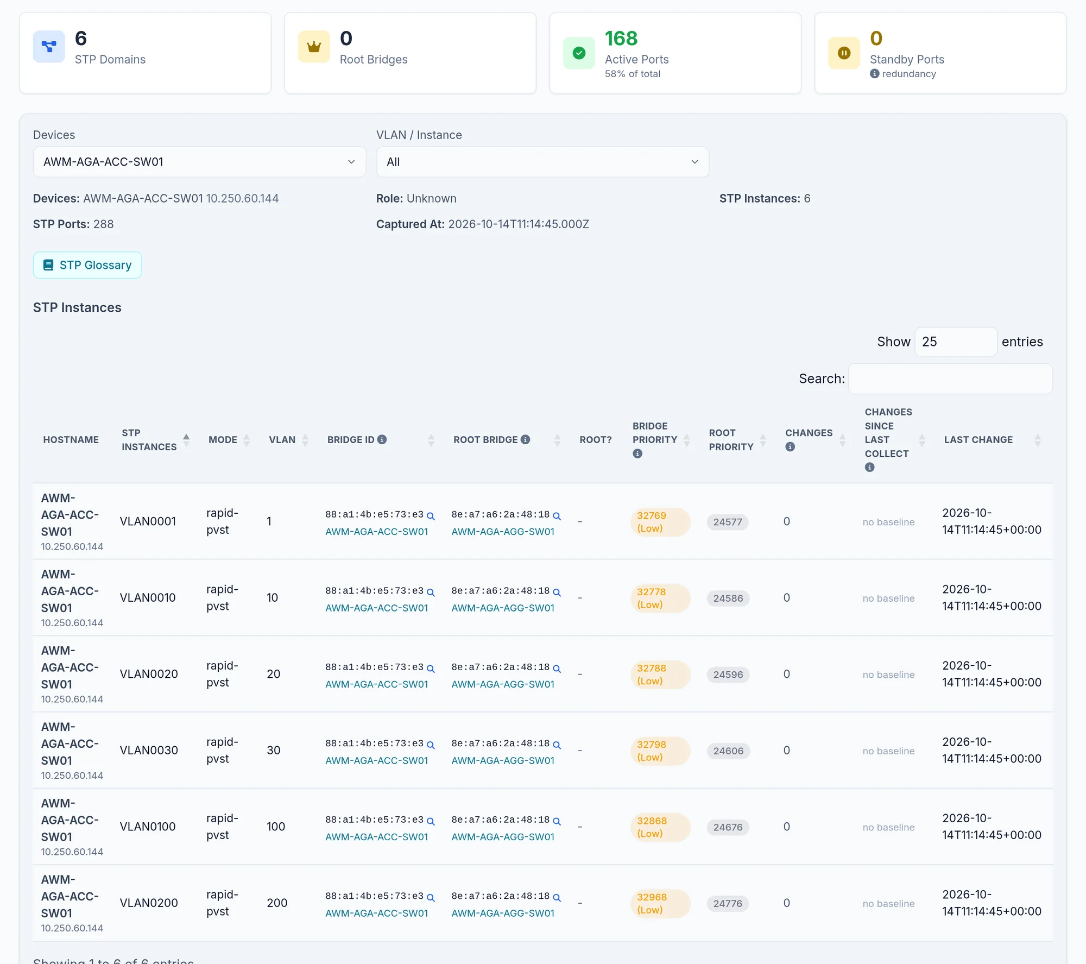Image resolution: width=1086 pixels, height=964 pixels.
Task: Click bridge ID search icon in VLAN0100 row
Action: point(431,821)
